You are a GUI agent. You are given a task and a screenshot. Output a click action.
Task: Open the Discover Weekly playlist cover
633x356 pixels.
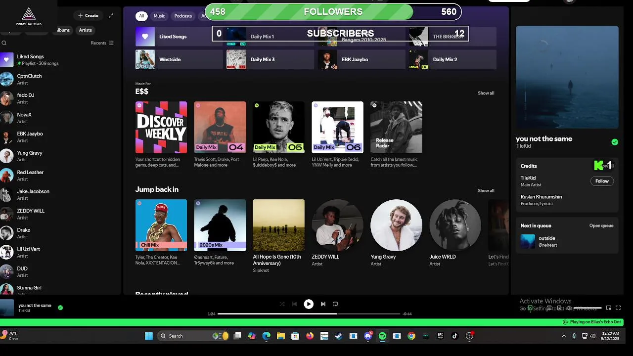[x=161, y=128]
